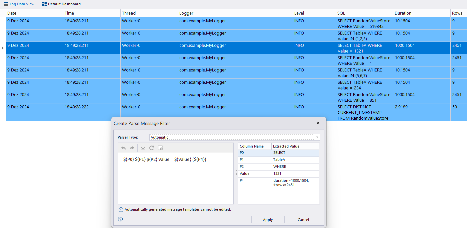This screenshot has height=228, width=467.
Task: Click the refresh icon in template toolbar
Action: point(152,148)
